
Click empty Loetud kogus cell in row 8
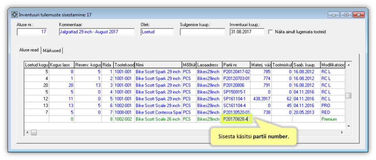tap(37, 119)
